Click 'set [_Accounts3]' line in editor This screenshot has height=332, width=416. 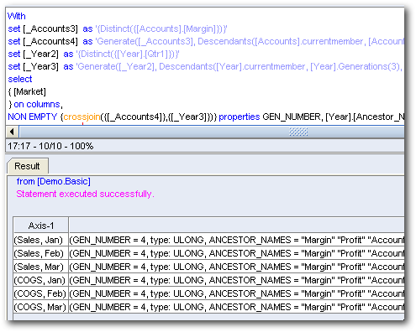(118, 29)
